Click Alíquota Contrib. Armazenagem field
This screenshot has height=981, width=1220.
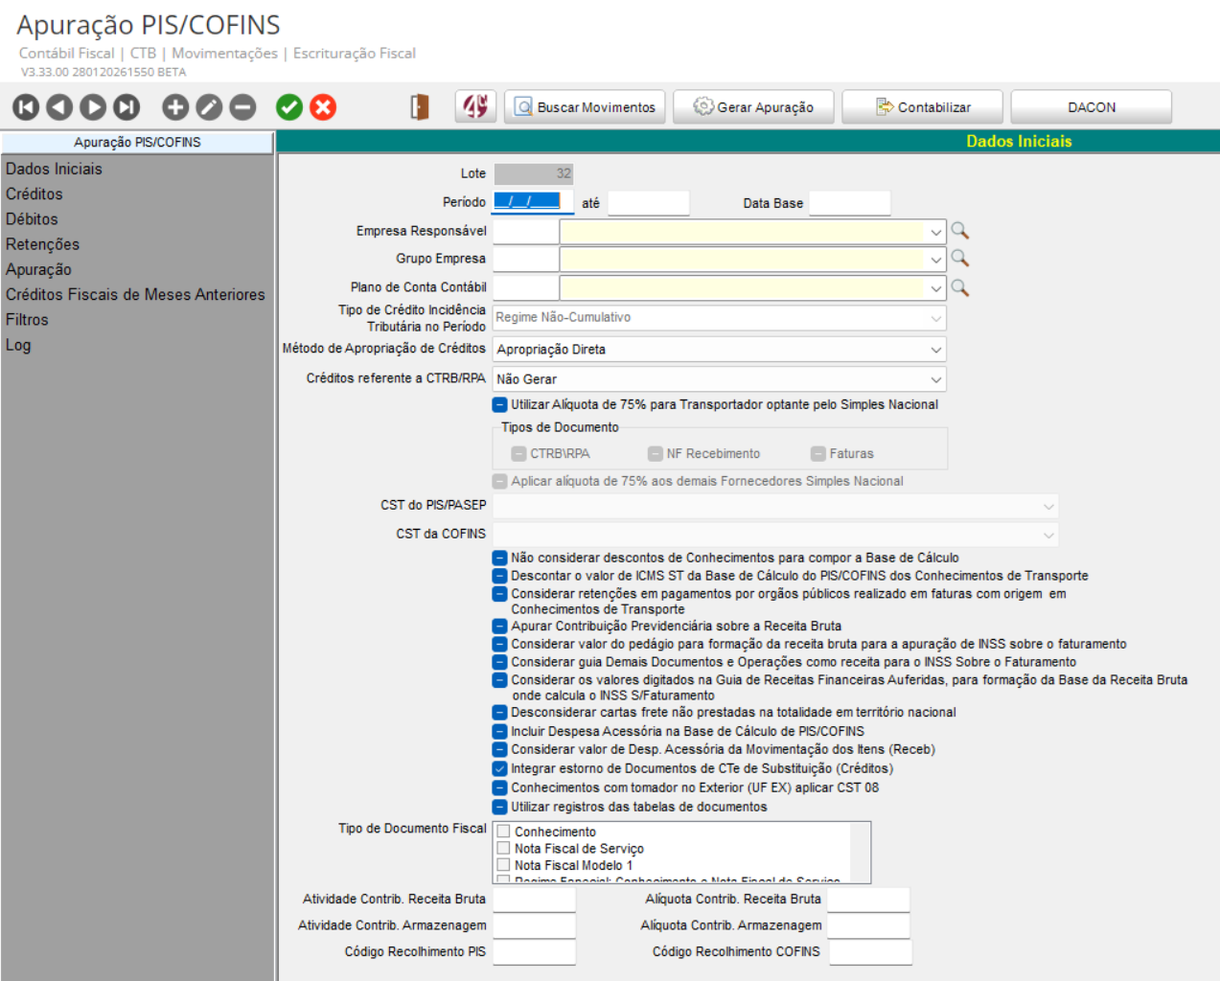(868, 925)
